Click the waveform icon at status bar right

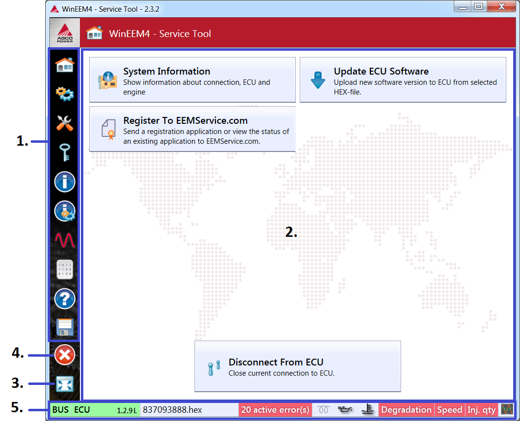pyautogui.click(x=507, y=409)
